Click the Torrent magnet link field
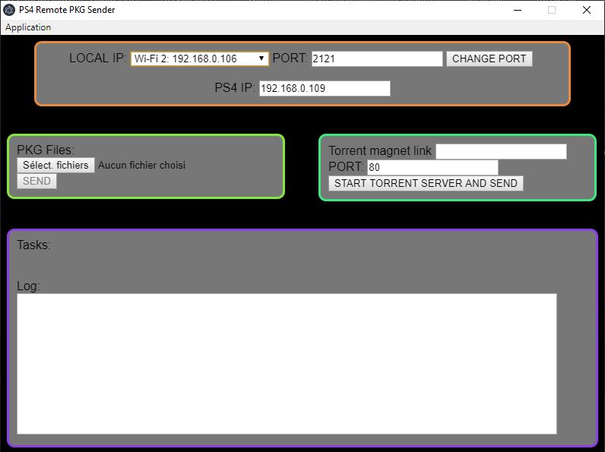The height and width of the screenshot is (452, 605). (501, 151)
